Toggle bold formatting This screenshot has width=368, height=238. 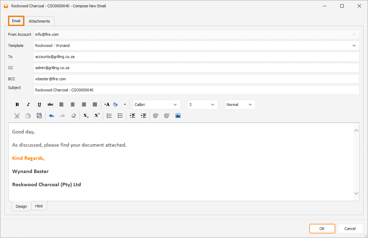(17, 105)
